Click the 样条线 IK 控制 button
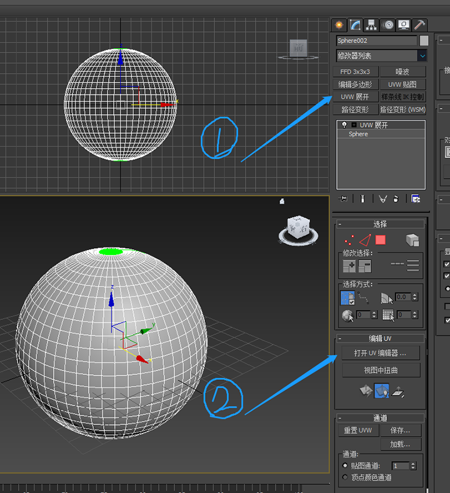Screen dimensions: 450x493 403,97
